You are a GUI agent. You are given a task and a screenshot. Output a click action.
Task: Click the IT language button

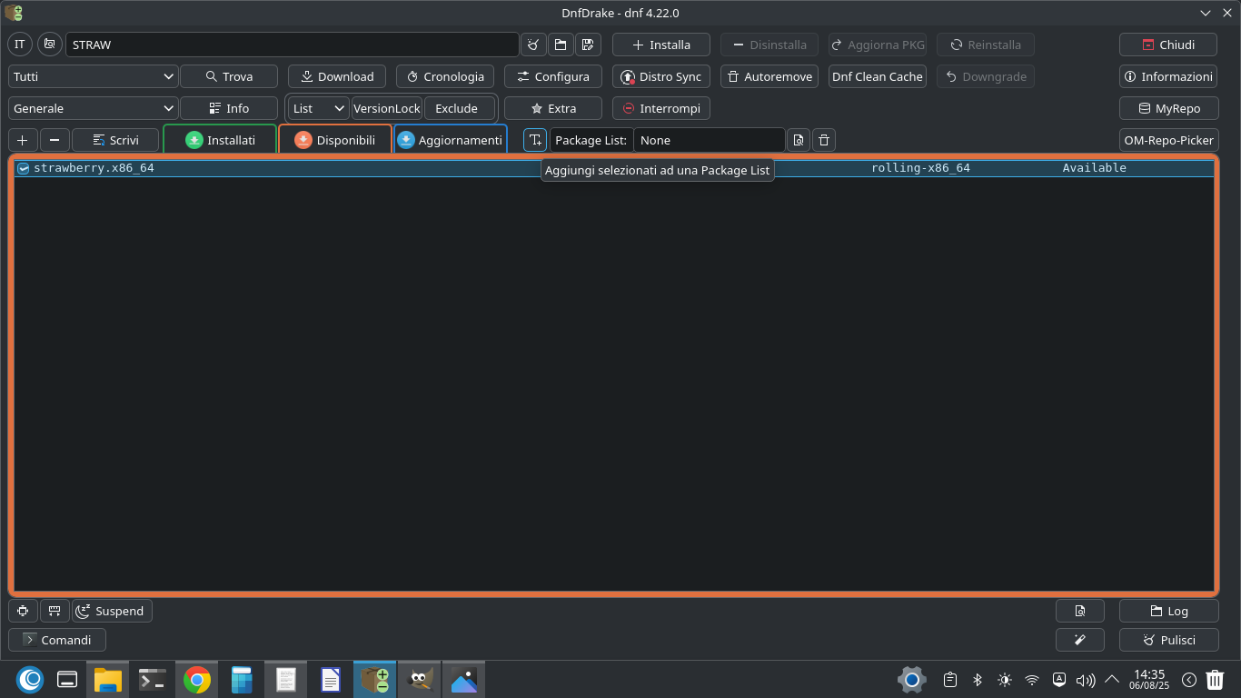pos(20,45)
